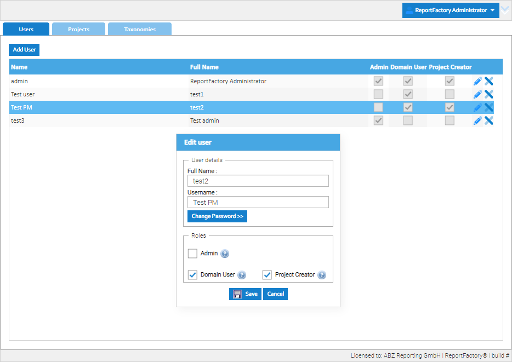Viewport: 512px width, 362px height.
Task: Click the edit pencil icon for admin
Action: pos(477,81)
